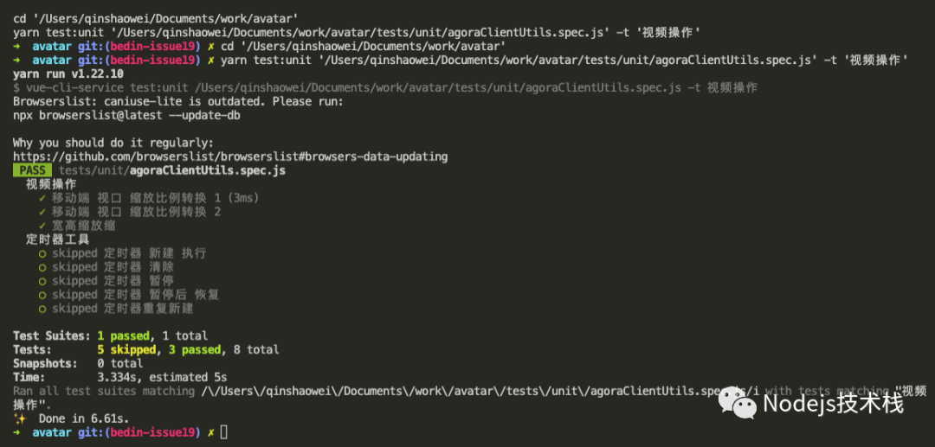The height and width of the screenshot is (447, 935).
Task: Click the terminal cursor block at the prompt
Action: (224, 431)
